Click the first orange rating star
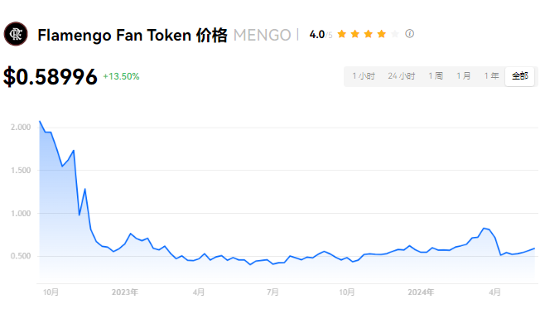This screenshot has width=540, height=314. pyautogui.click(x=341, y=34)
